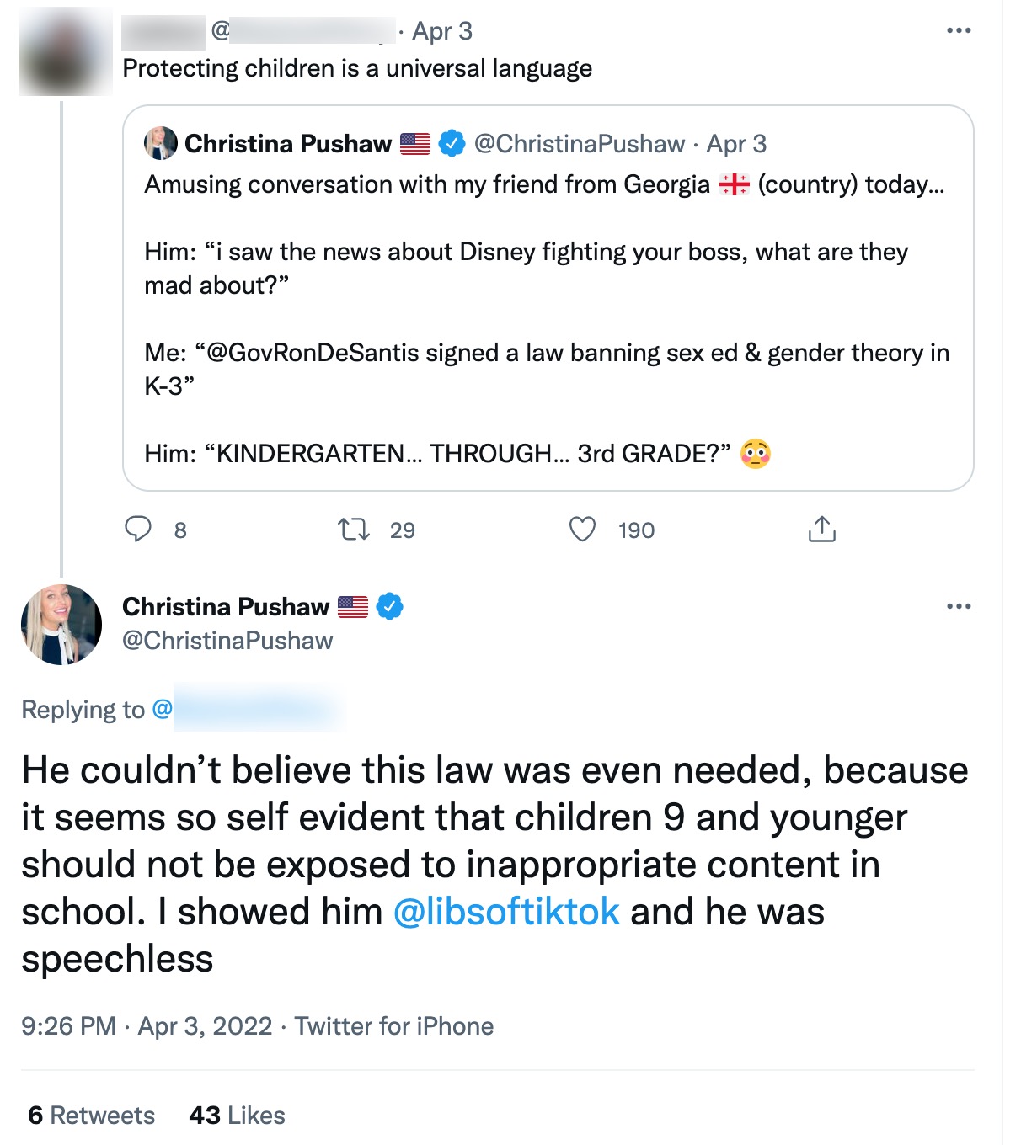
Task: View the 6 Retweets list
Action: [91, 1116]
